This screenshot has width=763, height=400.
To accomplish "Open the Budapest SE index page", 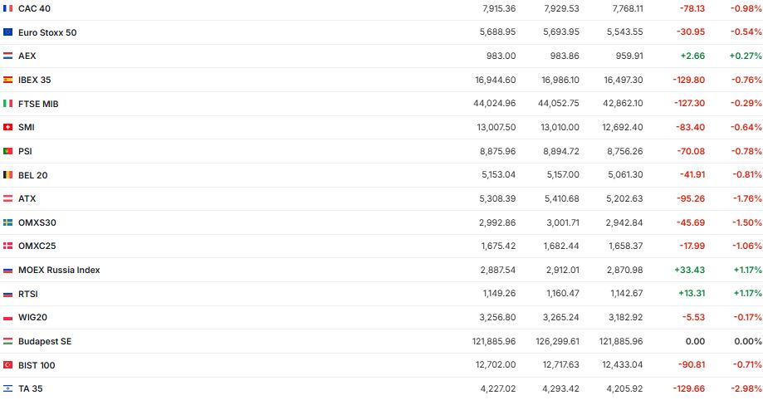I will pyautogui.click(x=45, y=341).
